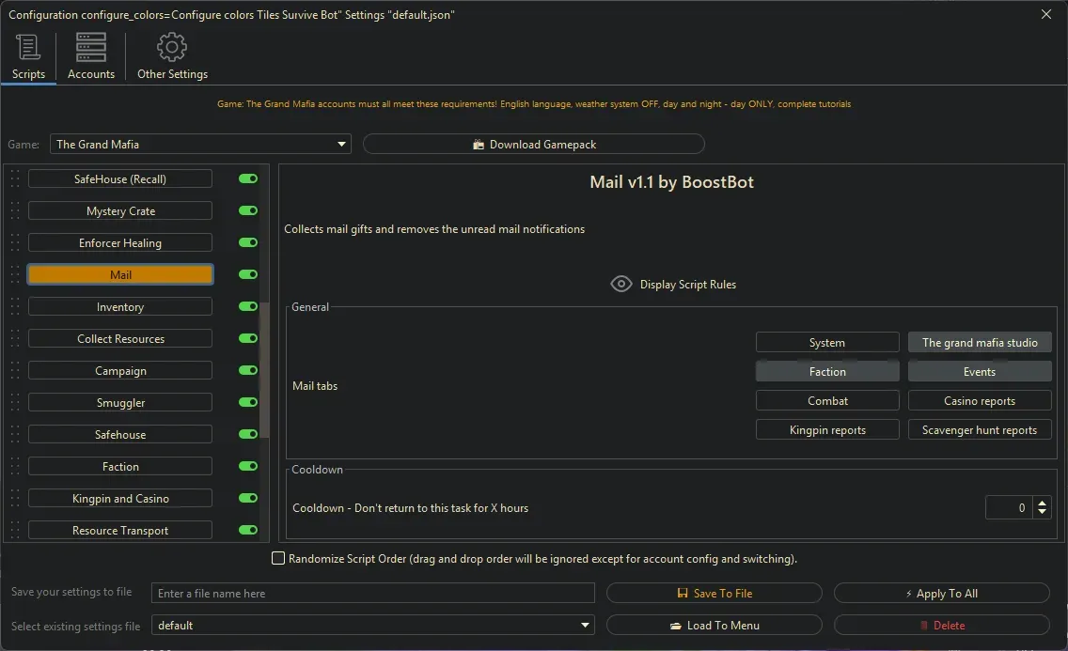This screenshot has width=1068, height=651.
Task: Click drag handle next to Mail script
Action: 15,275
